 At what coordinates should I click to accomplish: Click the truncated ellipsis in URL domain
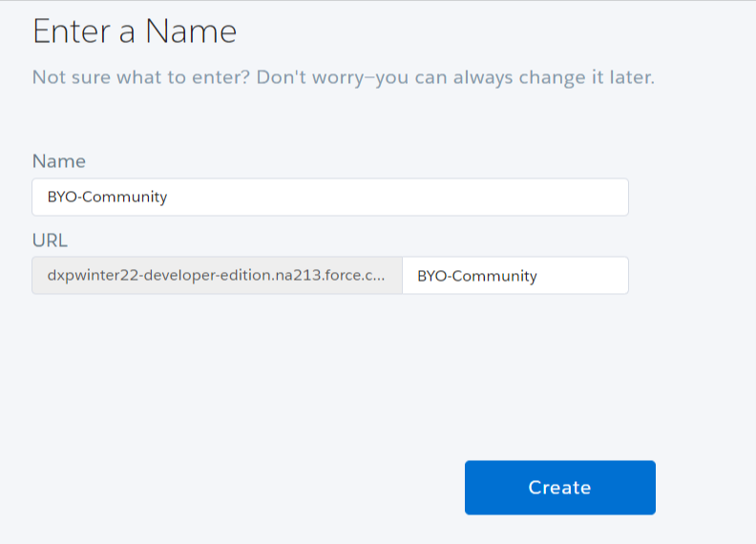pos(380,276)
